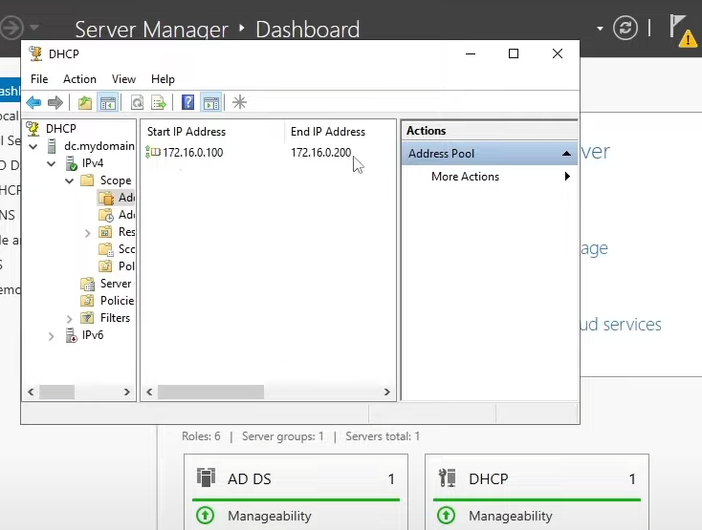Viewport: 702px width, 530px height.
Task: Select the IPv6 node in tree
Action: pos(92,335)
